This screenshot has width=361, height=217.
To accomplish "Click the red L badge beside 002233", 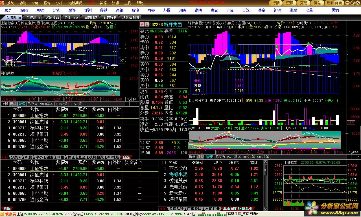I will click(x=146, y=25).
